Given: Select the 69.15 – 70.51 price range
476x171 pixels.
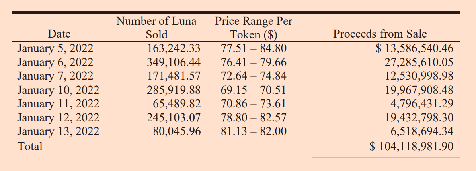Looking at the screenshot, I should (254, 90).
